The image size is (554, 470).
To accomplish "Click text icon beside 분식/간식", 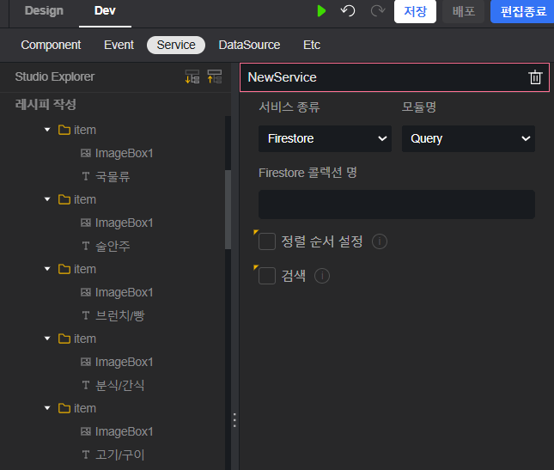I will pyautogui.click(x=86, y=385).
